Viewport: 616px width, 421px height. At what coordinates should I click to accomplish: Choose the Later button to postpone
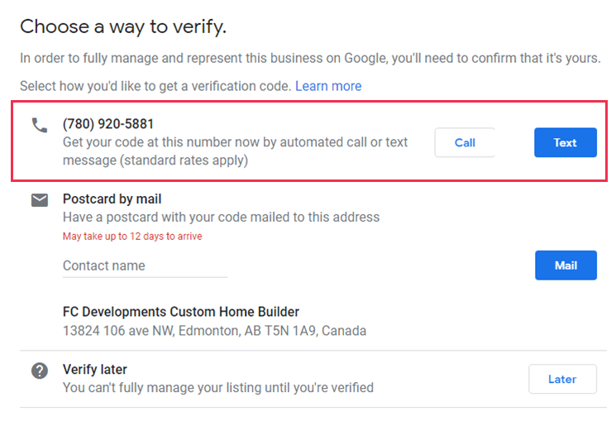tap(562, 379)
